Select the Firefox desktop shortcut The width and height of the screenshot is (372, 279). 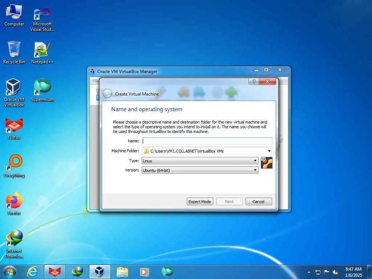coord(14,203)
